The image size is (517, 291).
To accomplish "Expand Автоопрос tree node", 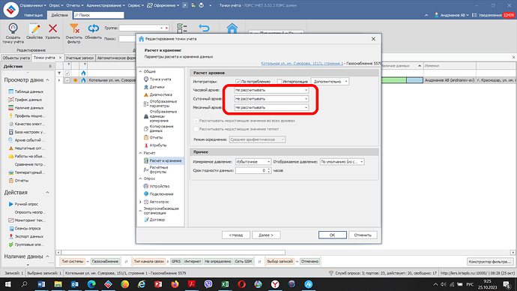I will tap(140, 202).
